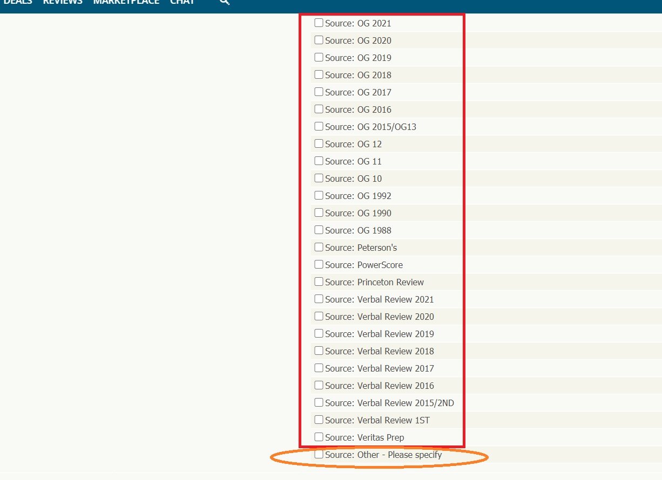Viewport: 662px width, 480px height.
Task: Select Source: Peterson's checkbox
Action: click(319, 247)
